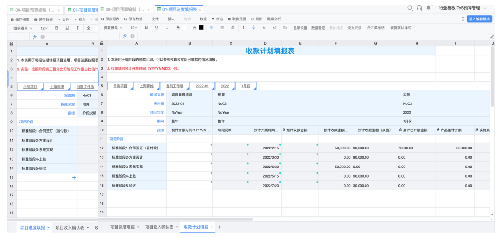
Task: Toggle underline in the left window toolbar
Action: [x=67, y=28]
